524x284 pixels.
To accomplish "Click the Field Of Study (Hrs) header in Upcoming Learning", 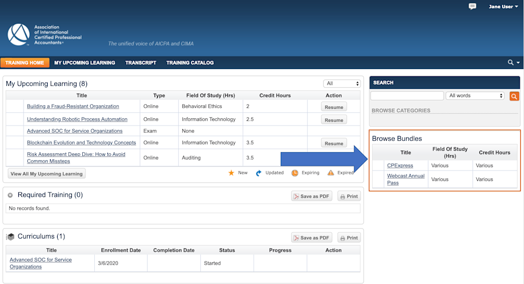I will pos(211,95).
